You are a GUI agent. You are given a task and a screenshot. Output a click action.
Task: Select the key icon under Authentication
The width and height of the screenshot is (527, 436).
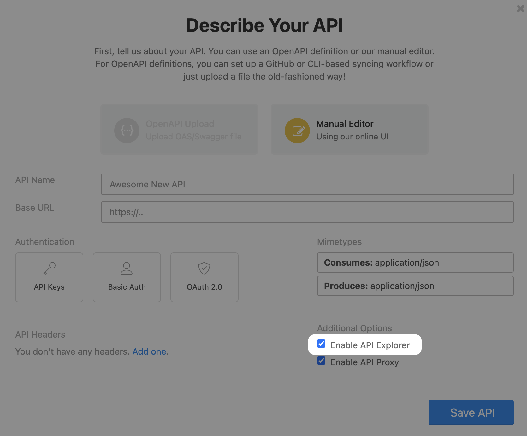click(49, 268)
